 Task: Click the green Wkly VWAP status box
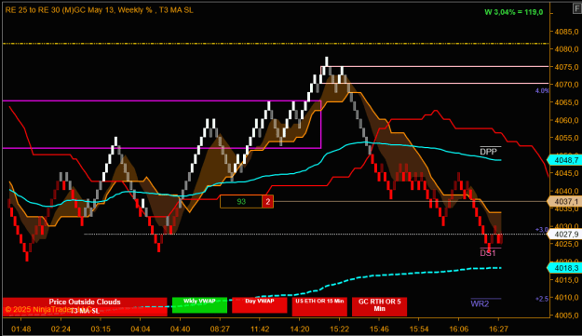[199, 305]
